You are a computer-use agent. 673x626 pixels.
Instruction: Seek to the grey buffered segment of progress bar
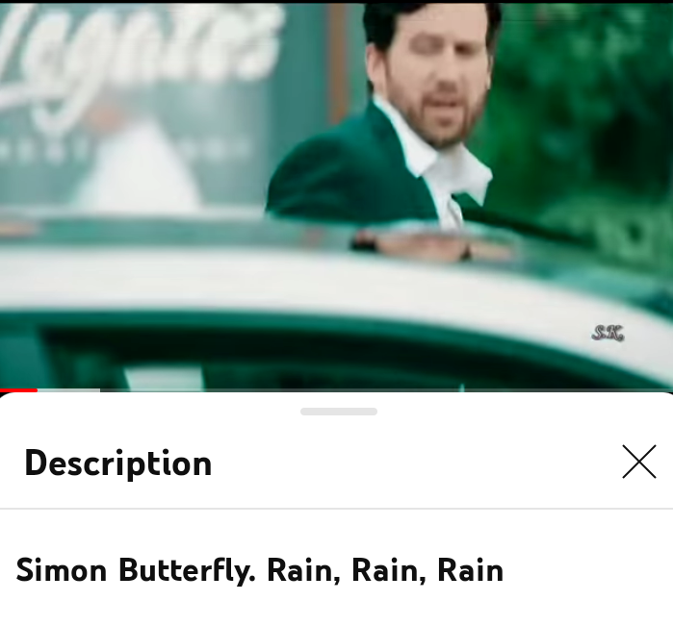pyautogui.click(x=68, y=390)
